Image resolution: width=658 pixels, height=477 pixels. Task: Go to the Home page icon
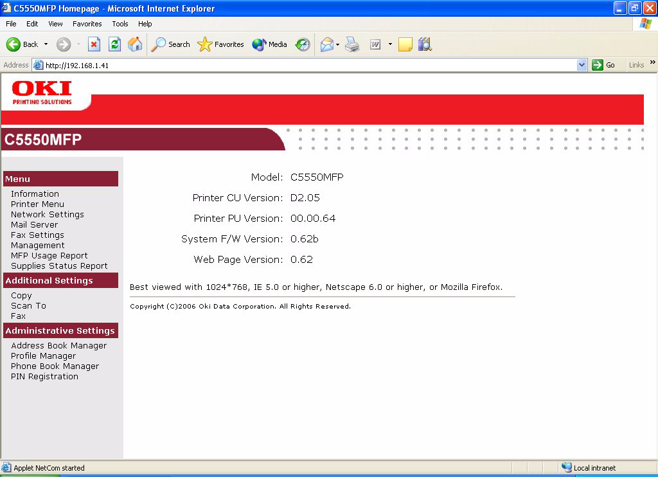[x=135, y=44]
